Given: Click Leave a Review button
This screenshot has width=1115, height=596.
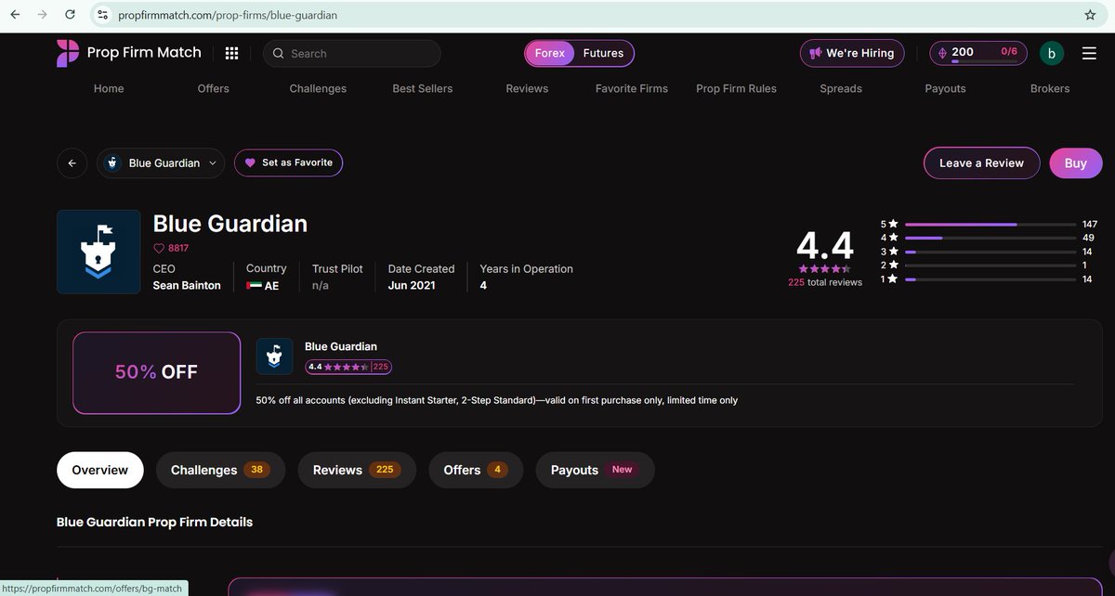Looking at the screenshot, I should click(x=981, y=162).
